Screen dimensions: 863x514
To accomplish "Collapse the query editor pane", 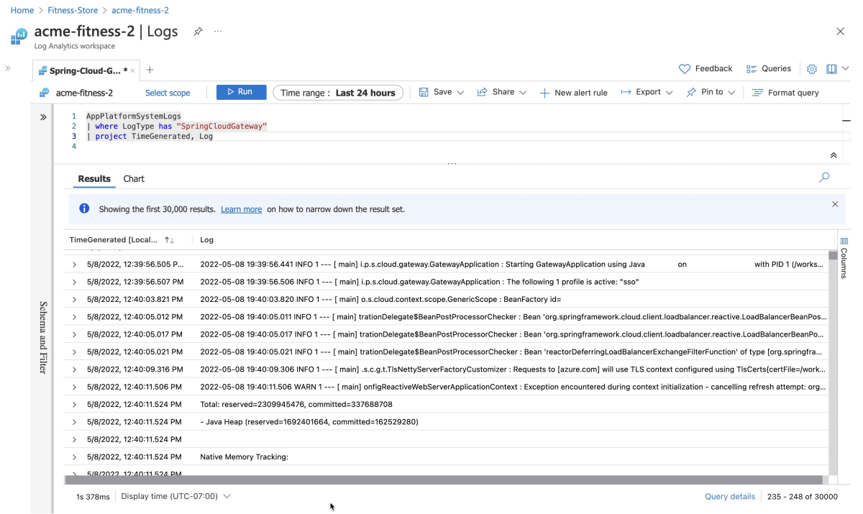I will pos(834,155).
